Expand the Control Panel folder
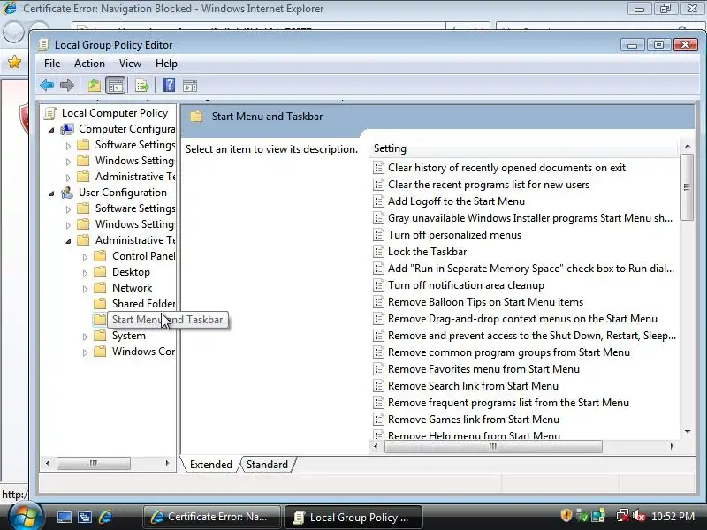707x530 pixels. point(85,257)
